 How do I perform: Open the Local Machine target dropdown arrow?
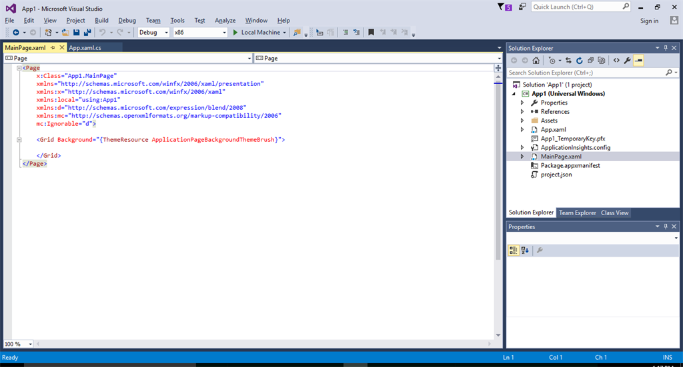(x=284, y=32)
